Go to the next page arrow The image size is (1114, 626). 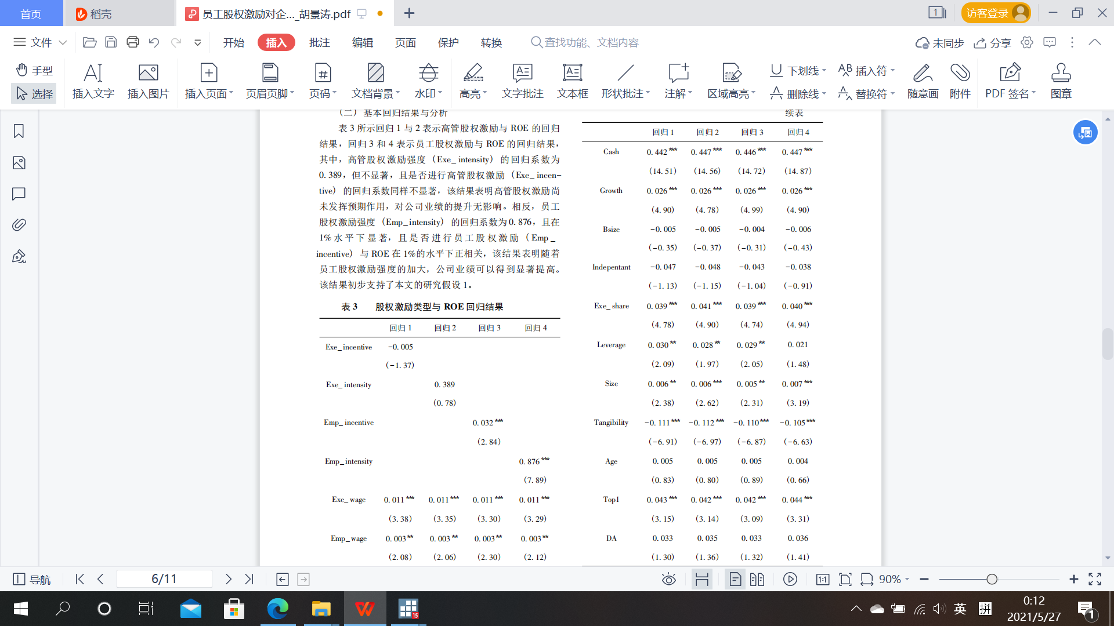[228, 579]
